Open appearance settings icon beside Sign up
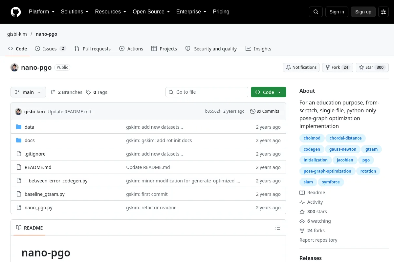Viewport: 394px width, 262px height. [383, 12]
